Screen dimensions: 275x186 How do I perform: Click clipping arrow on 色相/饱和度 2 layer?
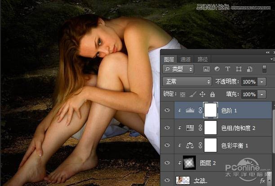[180, 128]
